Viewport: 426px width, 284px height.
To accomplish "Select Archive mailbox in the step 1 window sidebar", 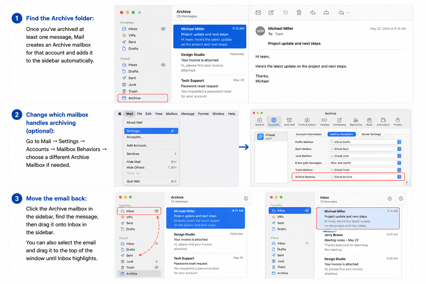I will (143, 98).
